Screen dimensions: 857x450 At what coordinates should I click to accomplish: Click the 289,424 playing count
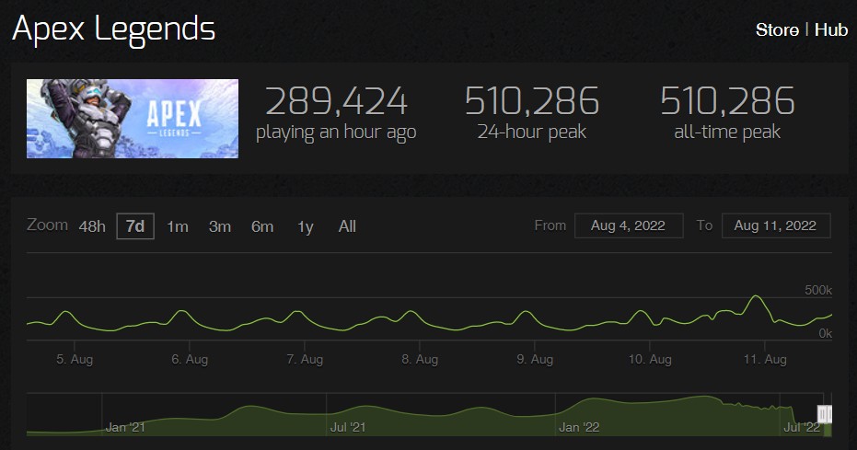click(x=336, y=101)
